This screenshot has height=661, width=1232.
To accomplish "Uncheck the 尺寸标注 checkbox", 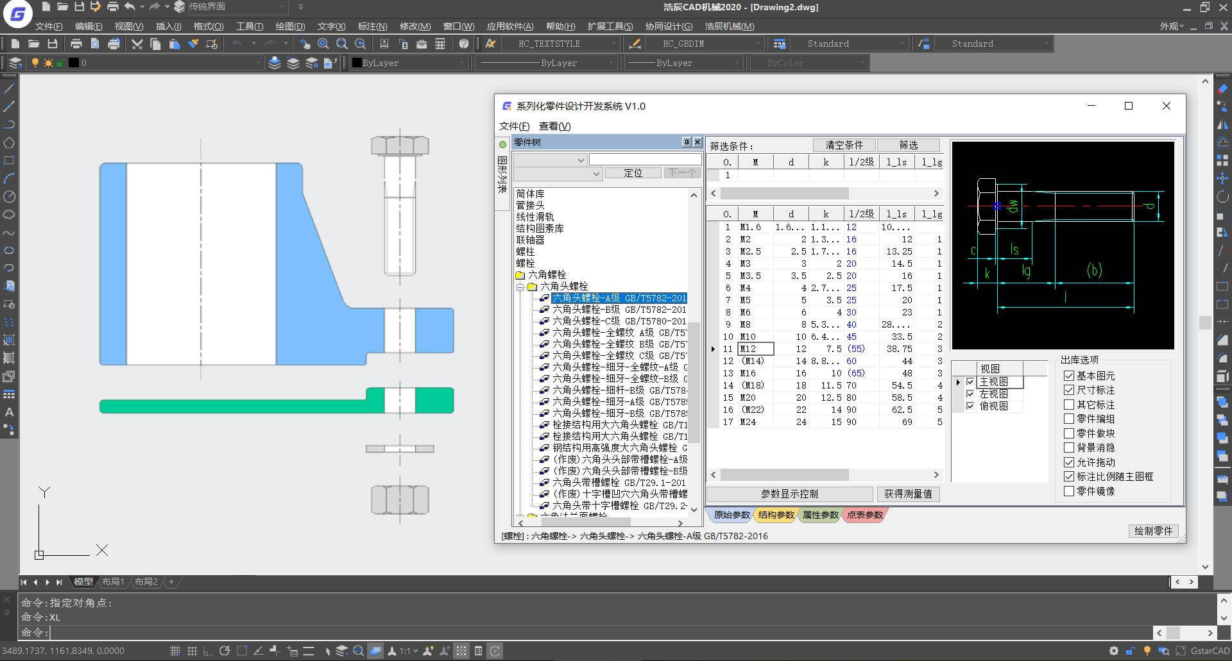I will click(1069, 390).
